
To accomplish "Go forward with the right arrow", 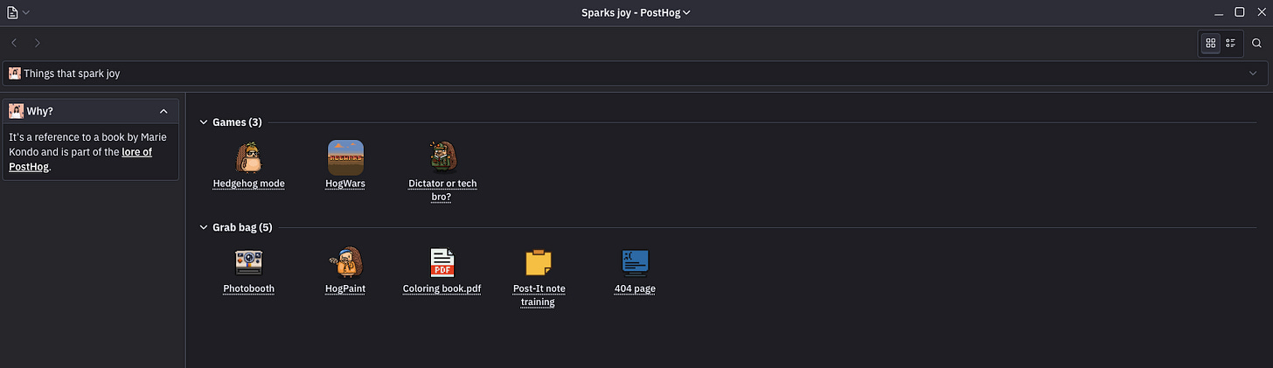I will click(x=37, y=43).
